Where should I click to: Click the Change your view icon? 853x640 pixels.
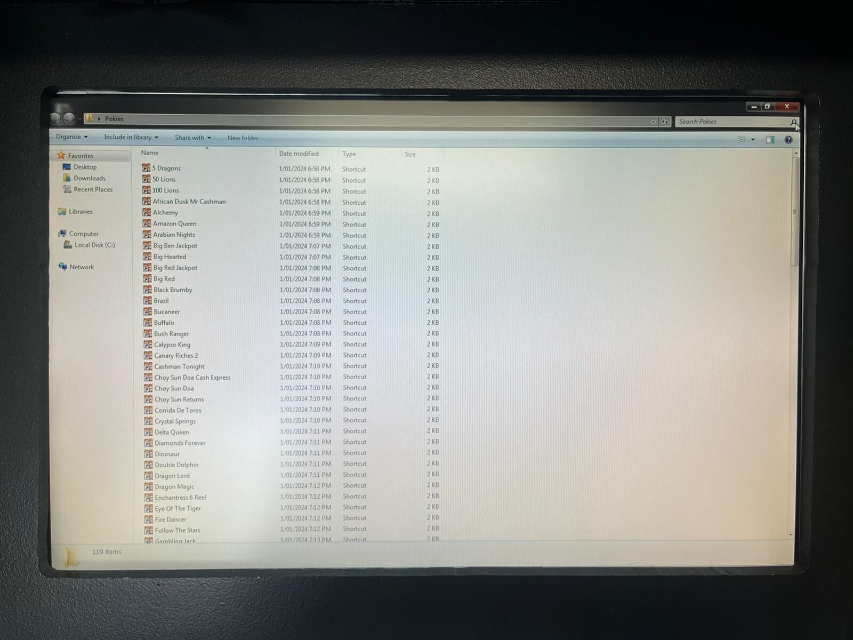[741, 139]
